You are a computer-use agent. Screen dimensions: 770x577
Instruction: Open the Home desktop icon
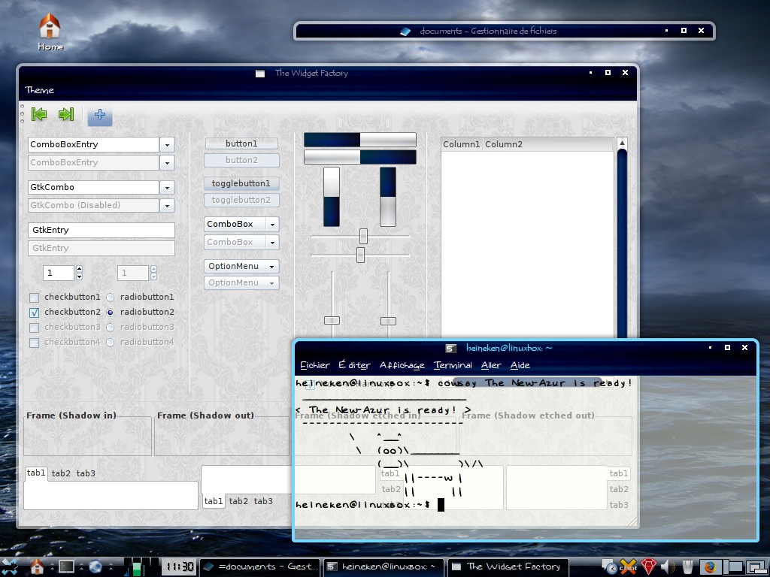50,32
